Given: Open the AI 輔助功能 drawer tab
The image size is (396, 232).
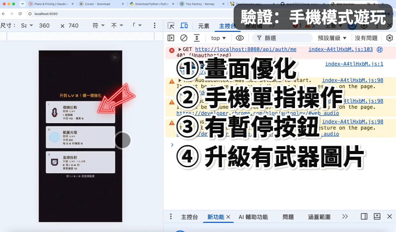Looking at the screenshot, I should (253, 217).
